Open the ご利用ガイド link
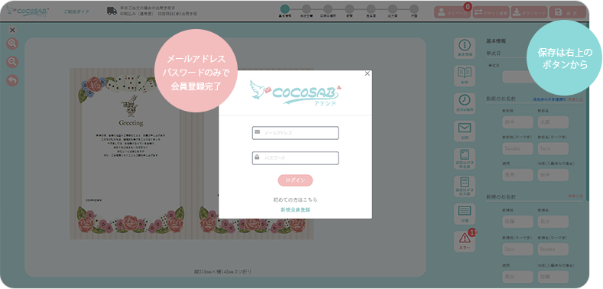 pyautogui.click(x=76, y=11)
